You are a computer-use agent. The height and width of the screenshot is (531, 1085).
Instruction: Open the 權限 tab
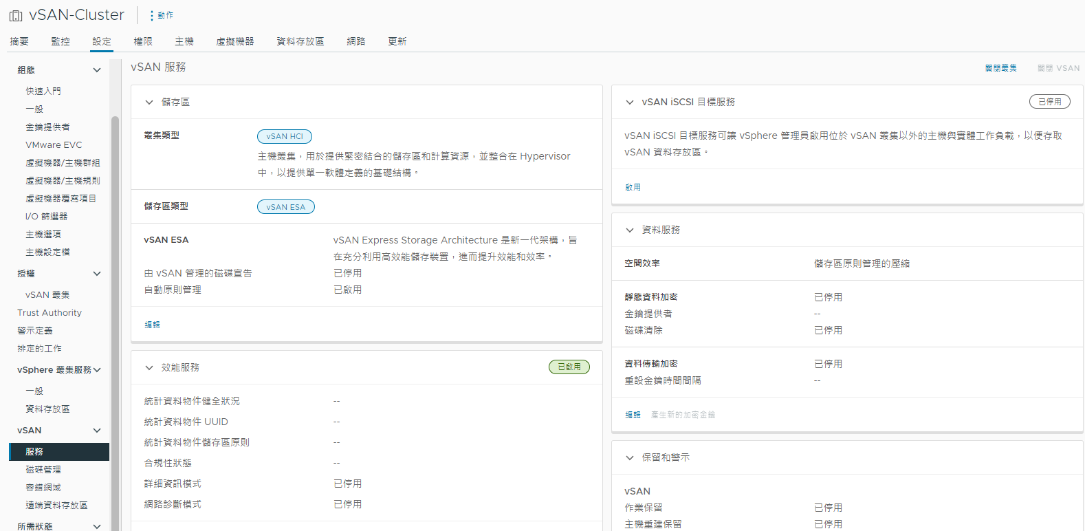[143, 41]
